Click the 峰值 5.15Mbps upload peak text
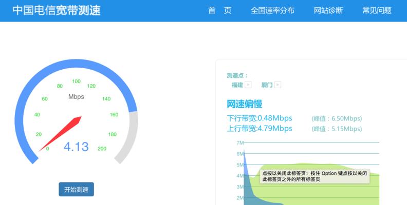Screen dimensions: 407x205 [337, 129]
